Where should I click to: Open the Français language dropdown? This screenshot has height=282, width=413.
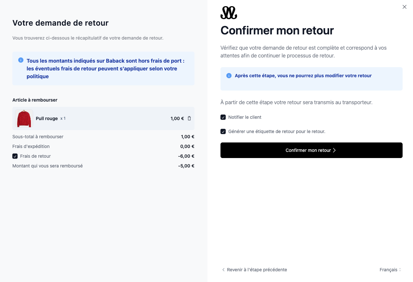click(x=391, y=270)
